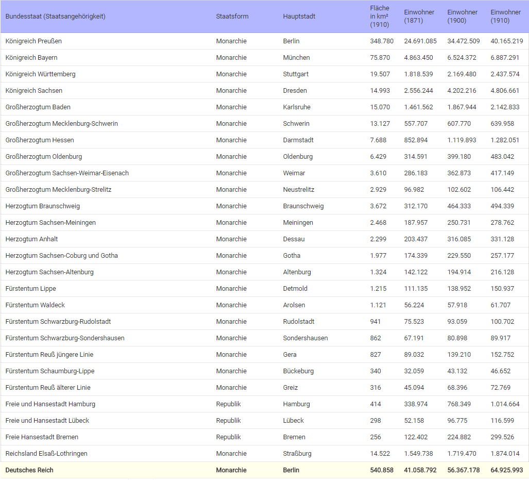Screen dimensions: 529x480
Task: Select the Großherzogtum Mecklenburg-Strelitz cell
Action: (x=58, y=190)
